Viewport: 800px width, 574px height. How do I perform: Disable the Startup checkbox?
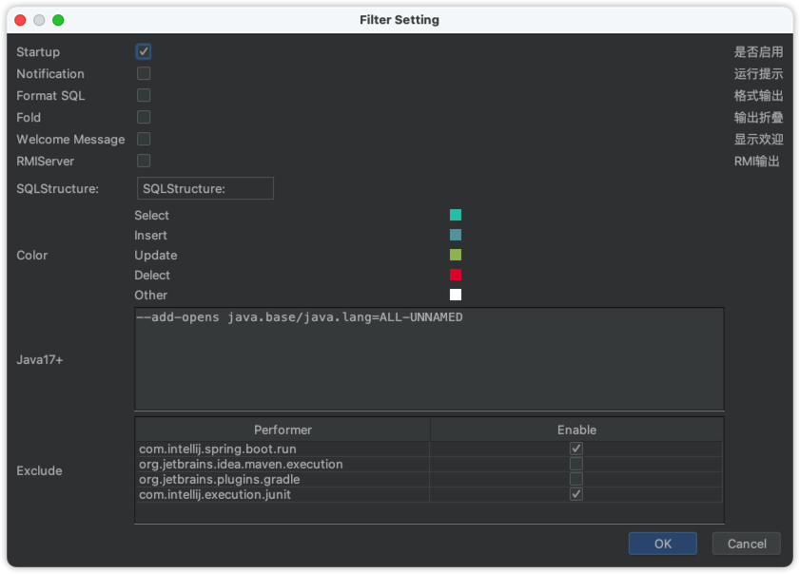pos(144,51)
